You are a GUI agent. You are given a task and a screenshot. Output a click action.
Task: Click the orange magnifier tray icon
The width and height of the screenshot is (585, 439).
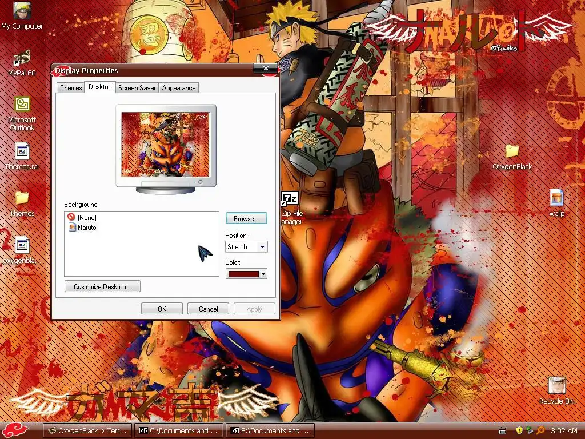[540, 430]
